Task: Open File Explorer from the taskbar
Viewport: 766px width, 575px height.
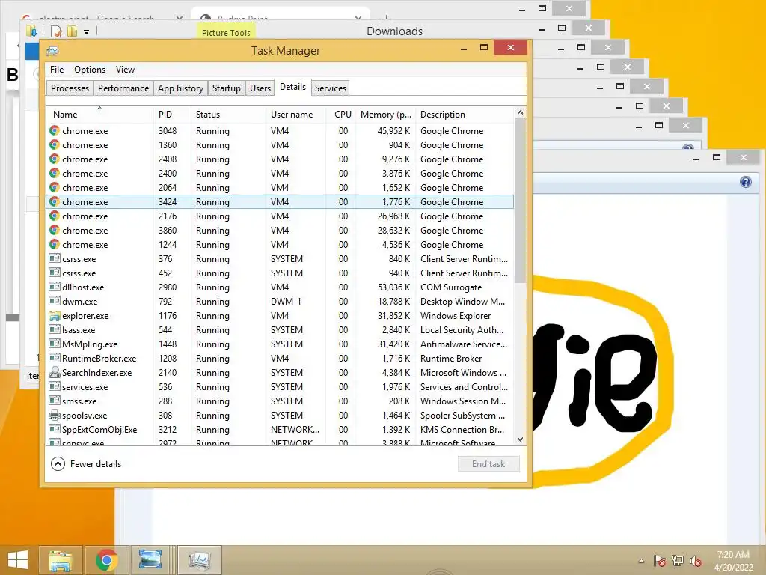Action: coord(61,560)
